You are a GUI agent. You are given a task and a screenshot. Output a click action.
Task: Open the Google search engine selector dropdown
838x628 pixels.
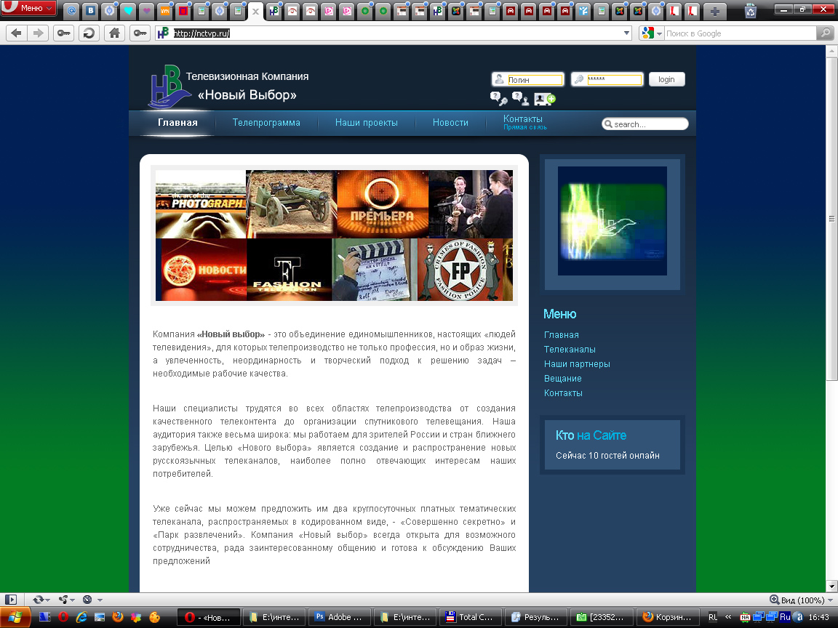[x=652, y=33]
